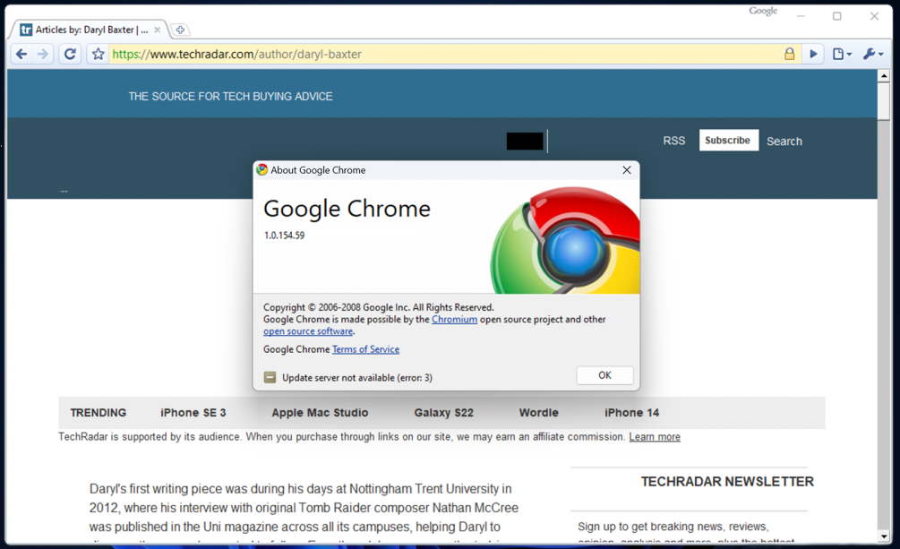Image resolution: width=900 pixels, height=549 pixels.
Task: Open the trending iPhone 14 link
Action: click(631, 412)
